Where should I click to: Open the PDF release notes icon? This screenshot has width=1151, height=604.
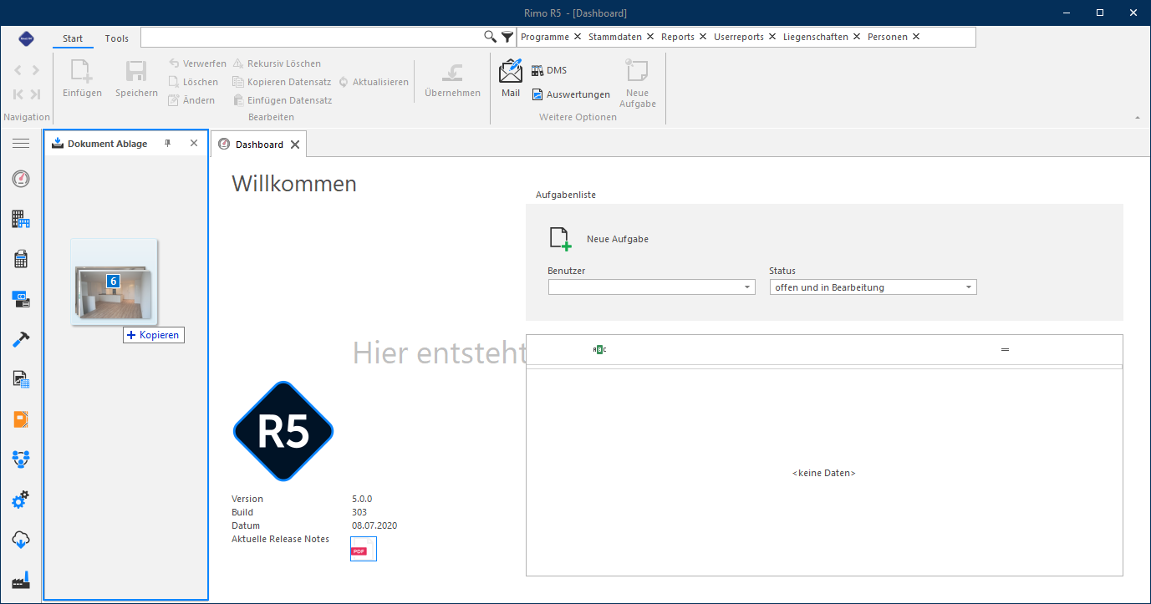coord(364,549)
